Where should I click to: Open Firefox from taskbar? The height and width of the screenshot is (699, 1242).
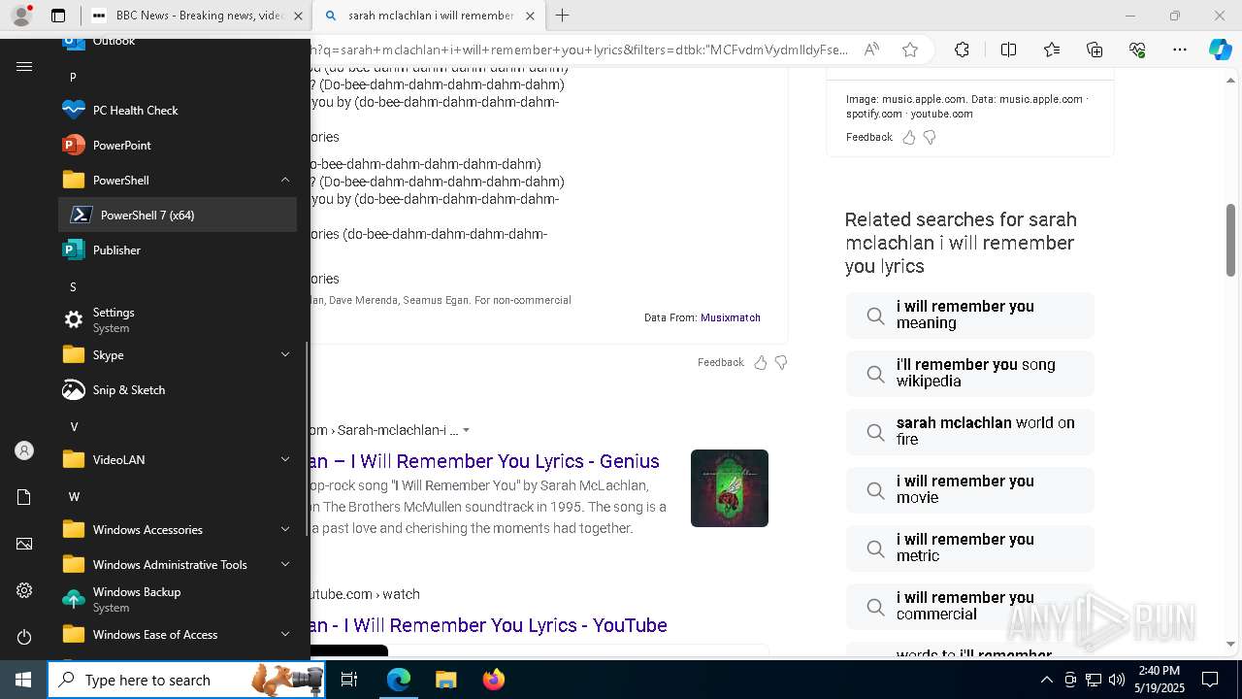(x=494, y=680)
